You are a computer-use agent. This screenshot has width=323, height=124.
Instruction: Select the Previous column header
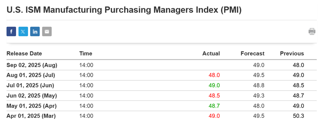coord(292,54)
